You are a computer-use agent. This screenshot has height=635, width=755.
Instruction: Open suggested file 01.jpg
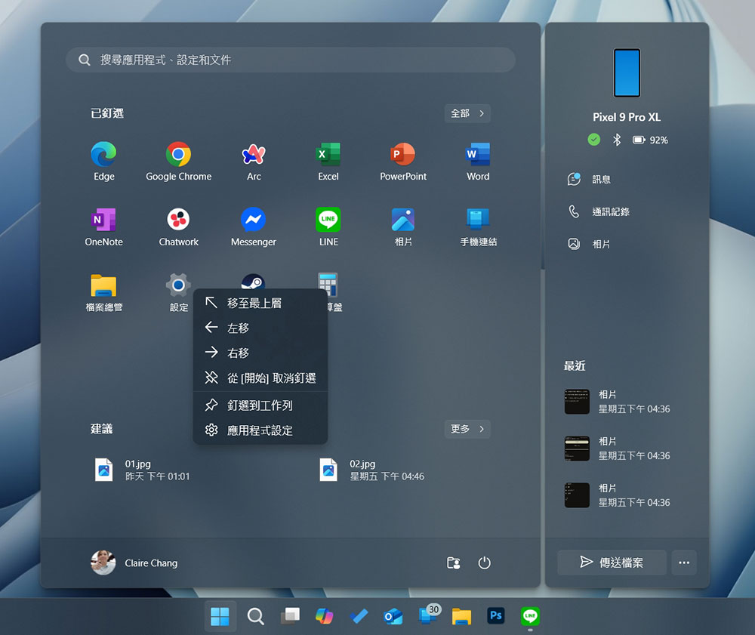tap(143, 470)
